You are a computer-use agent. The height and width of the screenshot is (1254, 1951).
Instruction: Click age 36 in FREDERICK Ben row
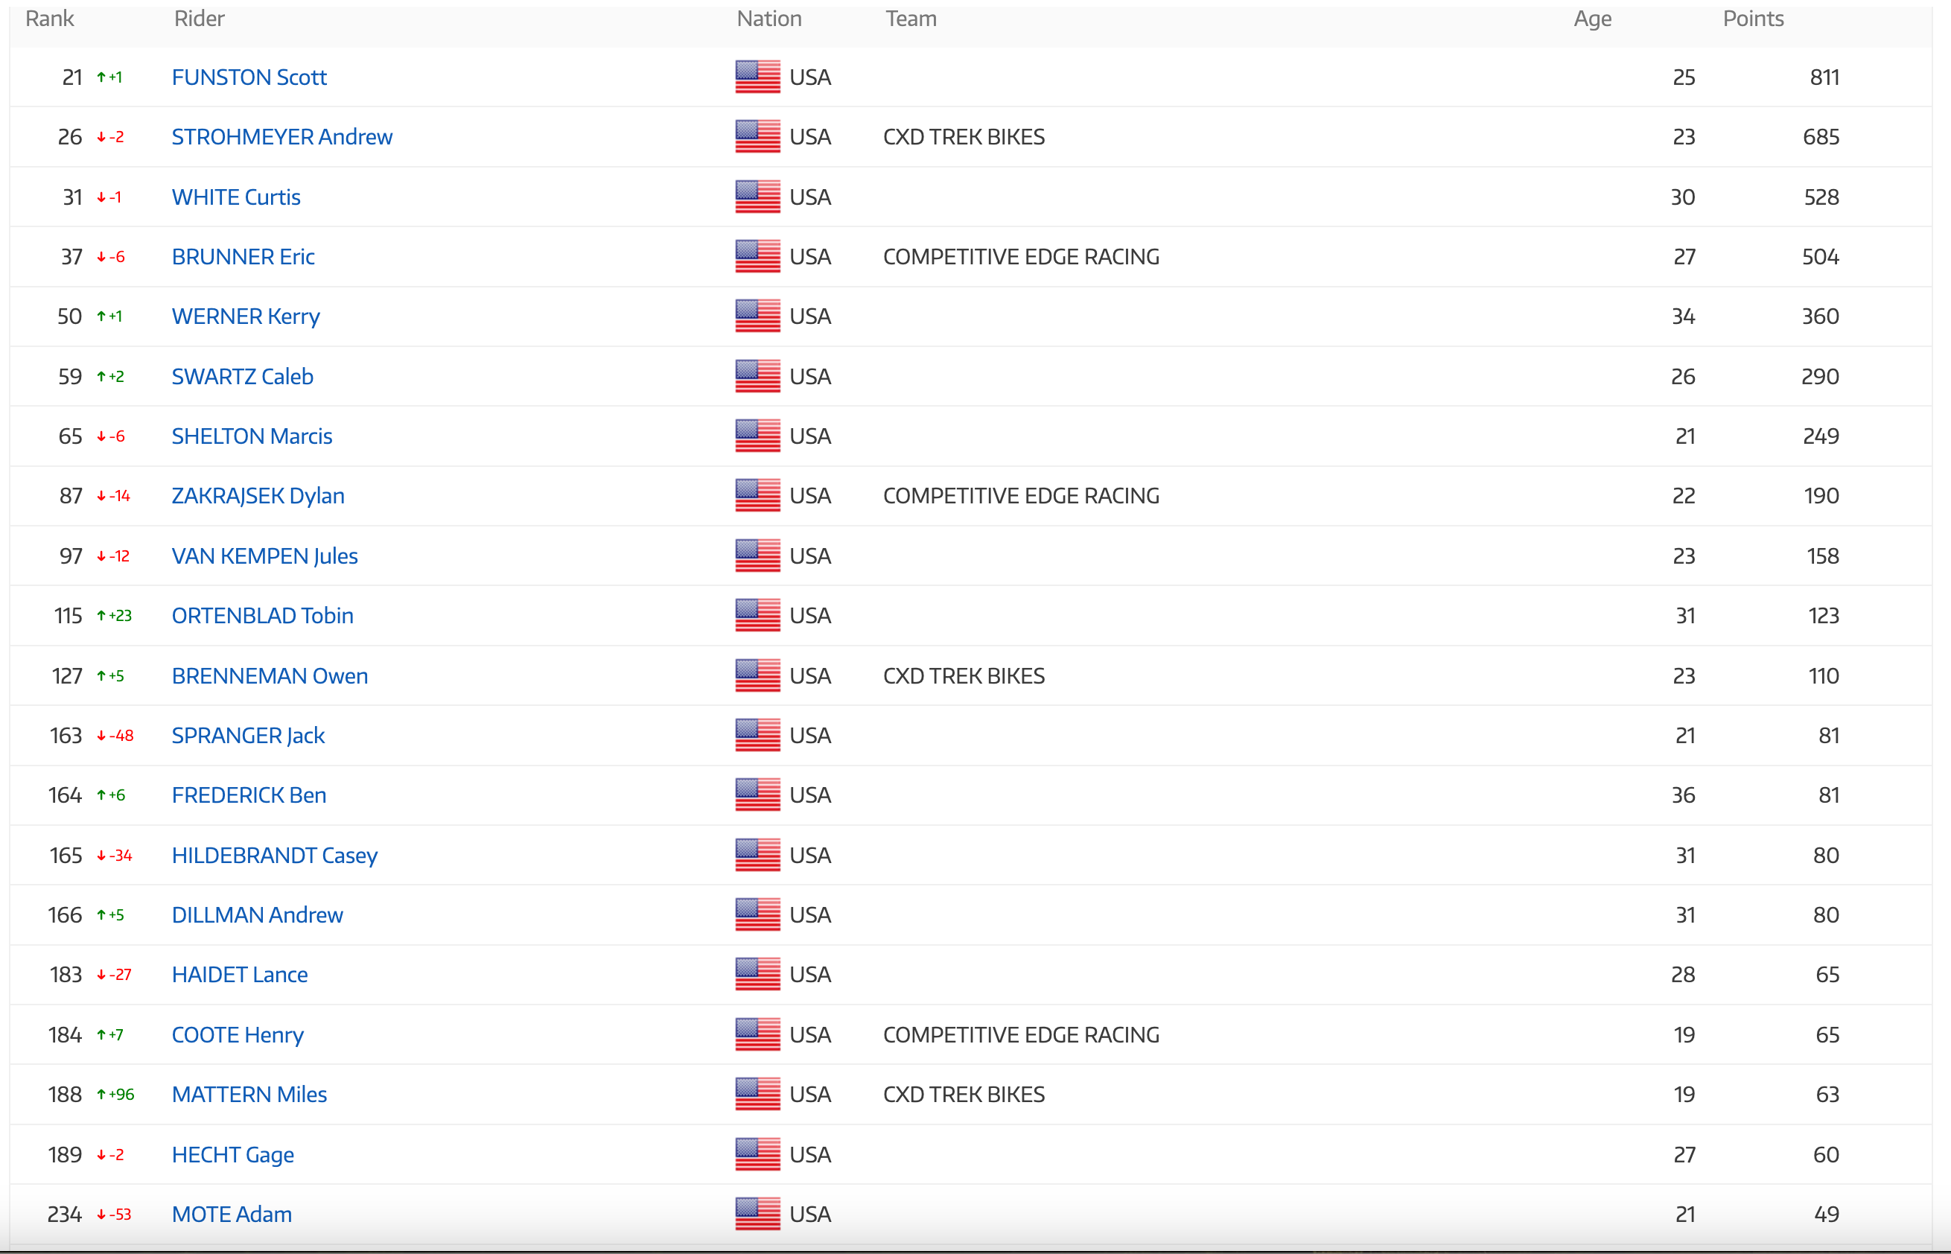(x=1683, y=795)
